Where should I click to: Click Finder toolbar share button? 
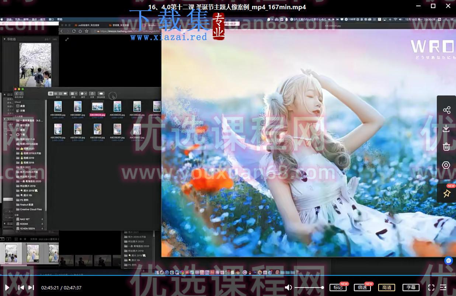pos(92,94)
